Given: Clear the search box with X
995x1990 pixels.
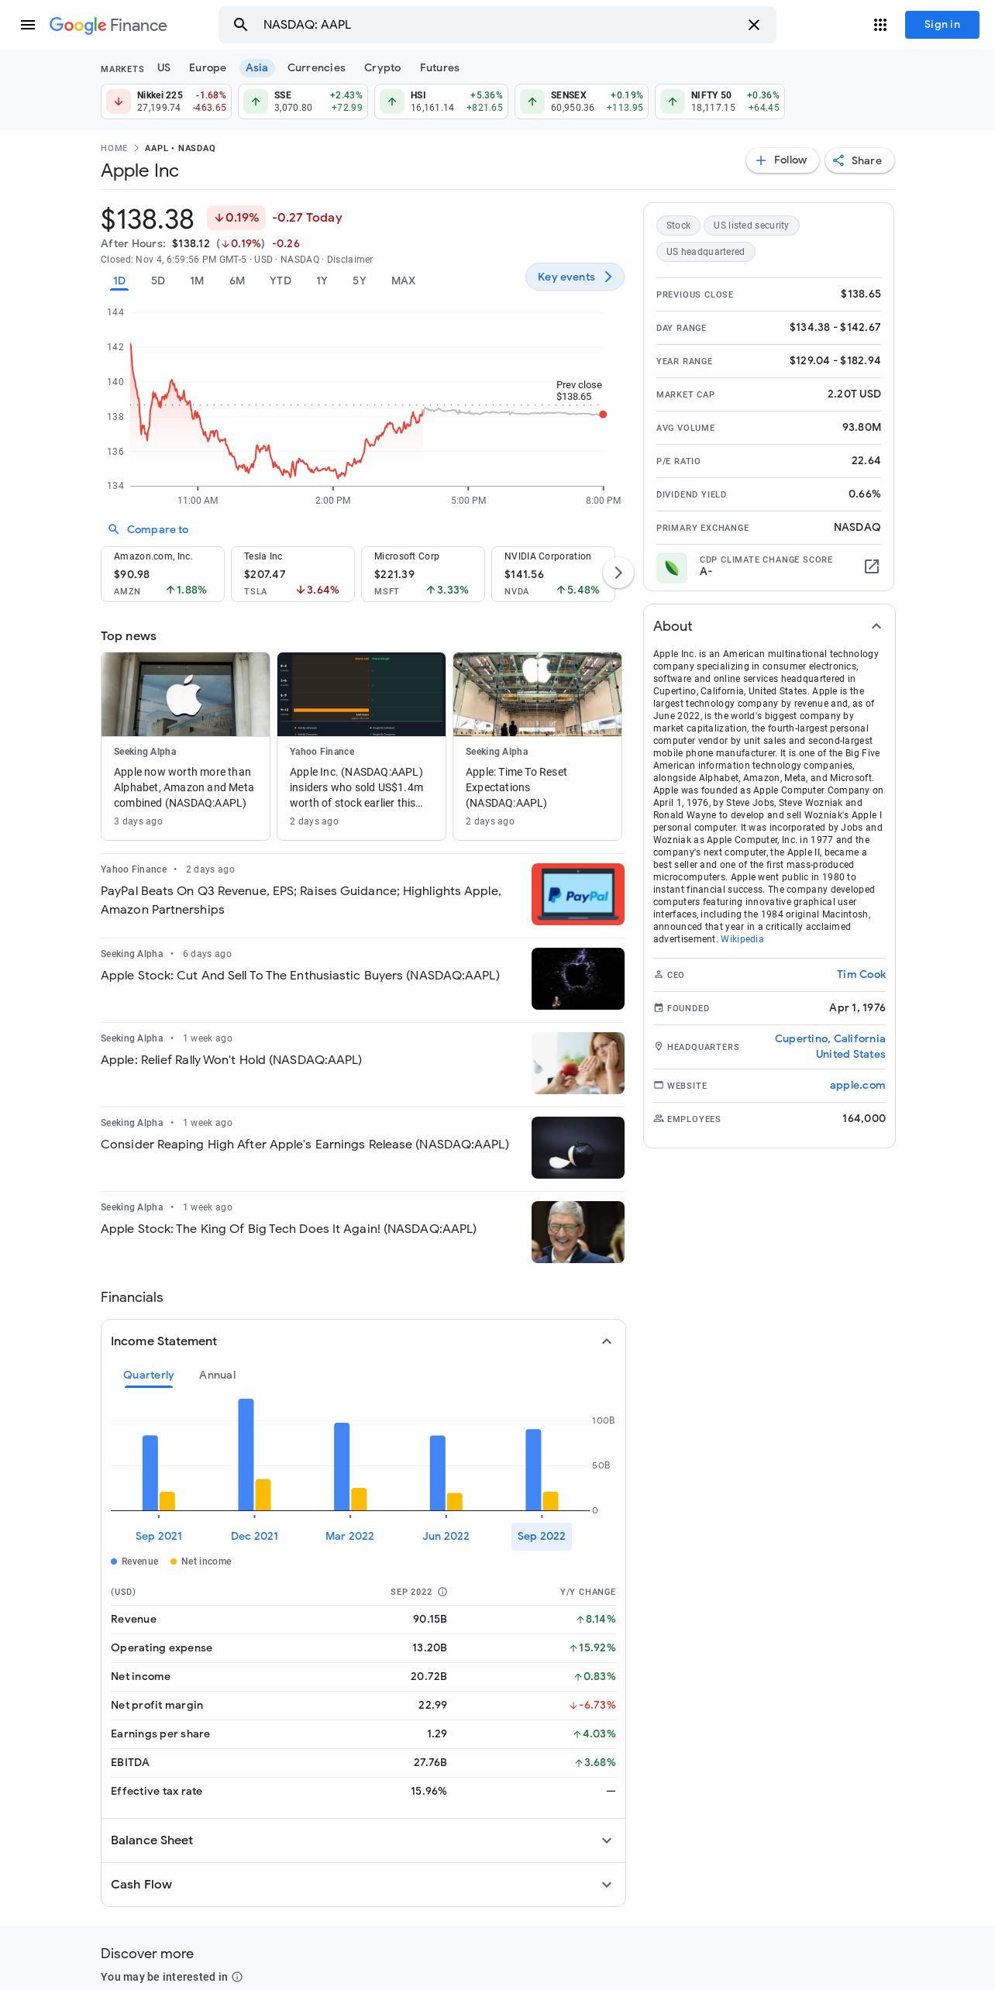Looking at the screenshot, I should [x=753, y=25].
